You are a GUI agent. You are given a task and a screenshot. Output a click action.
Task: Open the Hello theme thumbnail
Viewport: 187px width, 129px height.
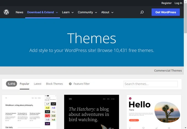[154, 112]
